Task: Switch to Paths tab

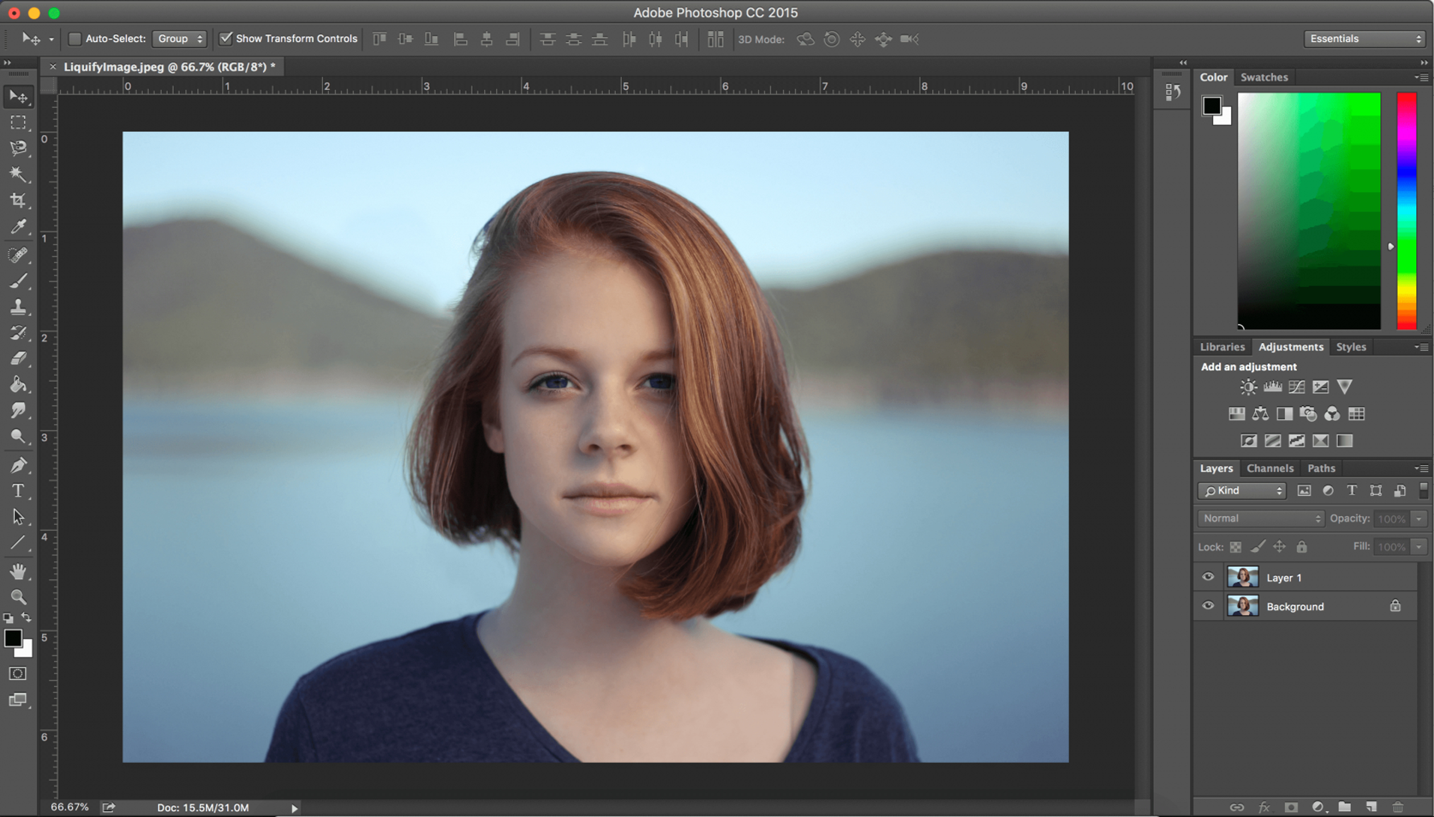Action: coord(1320,467)
